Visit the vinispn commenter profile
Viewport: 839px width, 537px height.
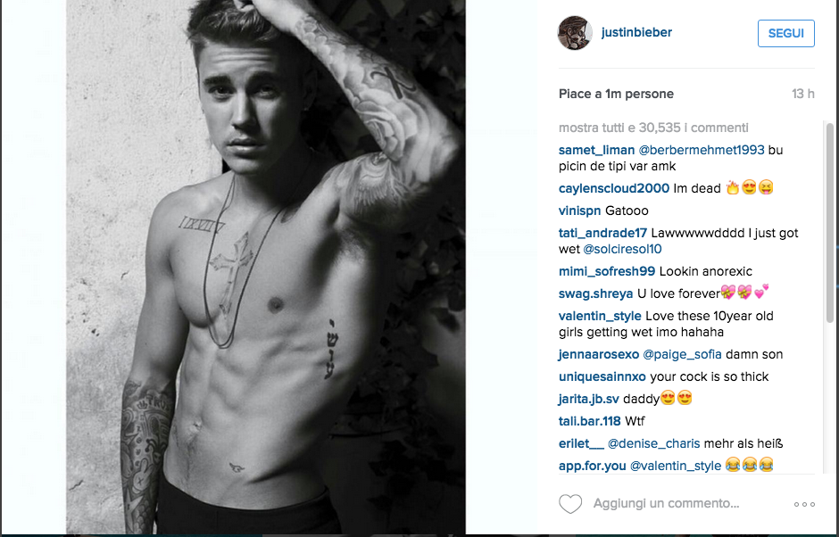click(579, 211)
